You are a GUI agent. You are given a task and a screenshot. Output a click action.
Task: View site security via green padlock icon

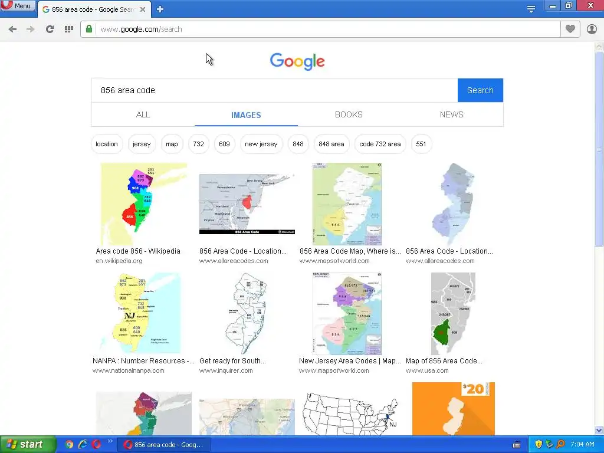pyautogui.click(x=89, y=29)
